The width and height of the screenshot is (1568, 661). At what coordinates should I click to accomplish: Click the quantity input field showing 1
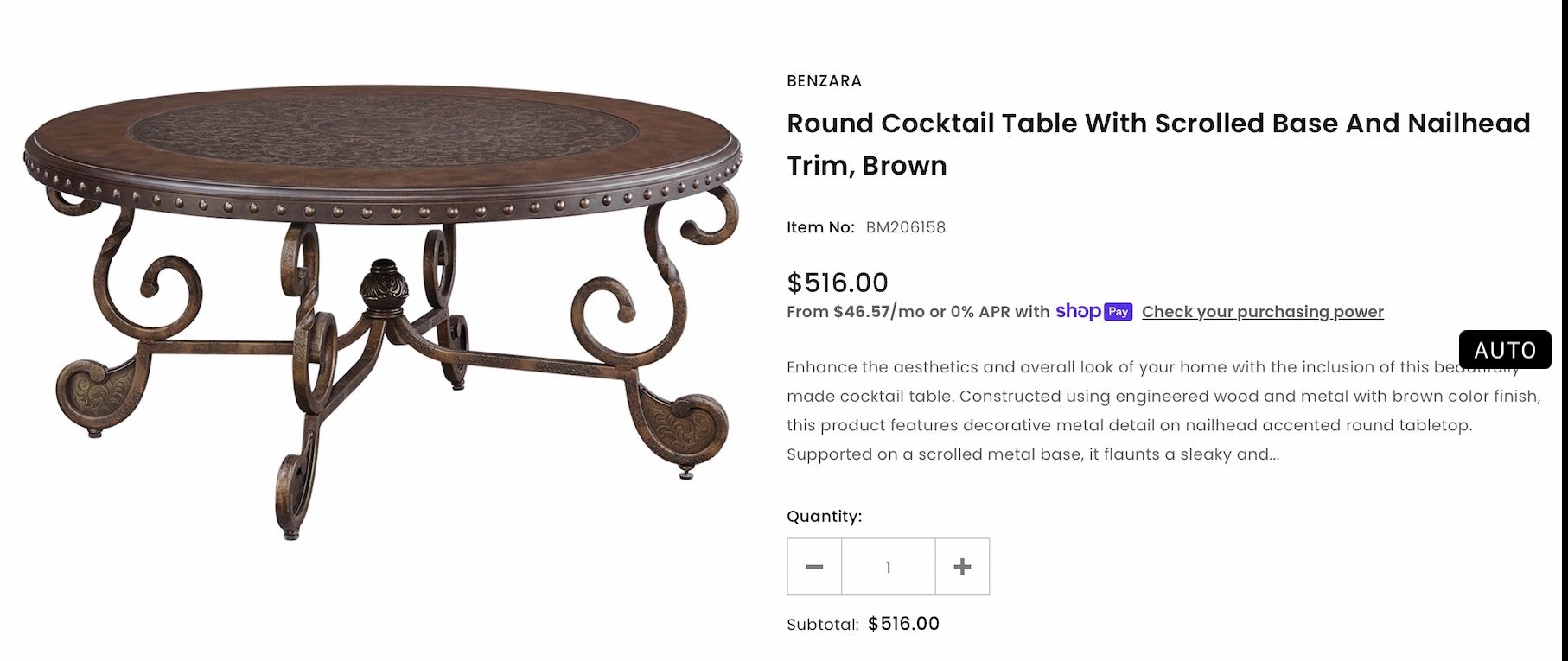(x=888, y=566)
